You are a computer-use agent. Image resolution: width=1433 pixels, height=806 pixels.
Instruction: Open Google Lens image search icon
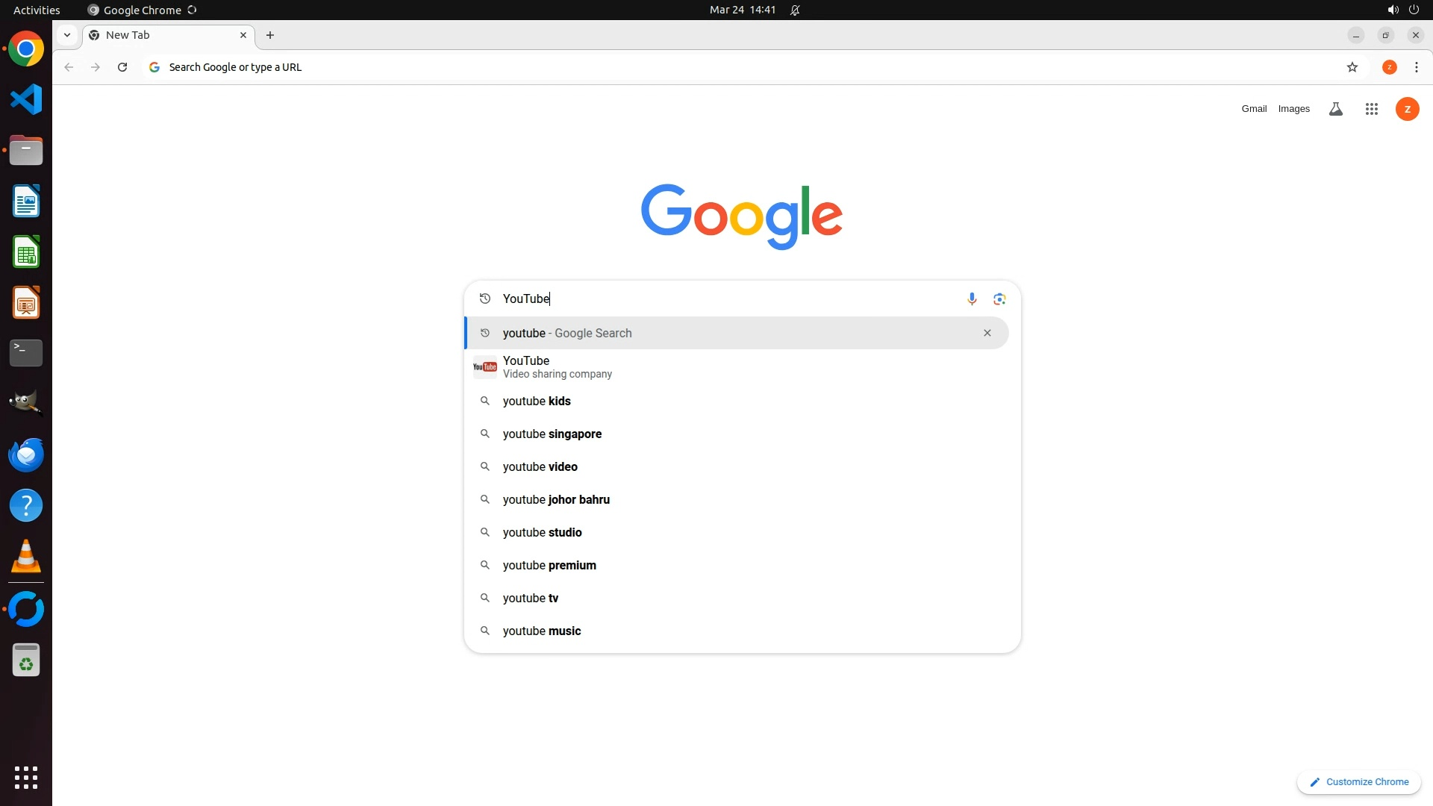tap(999, 299)
